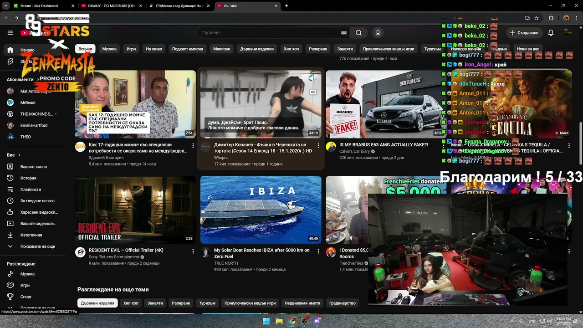Image resolution: width=583 pixels, height=328 pixels.
Task: Open the Създаване create menu
Action: 524,33
